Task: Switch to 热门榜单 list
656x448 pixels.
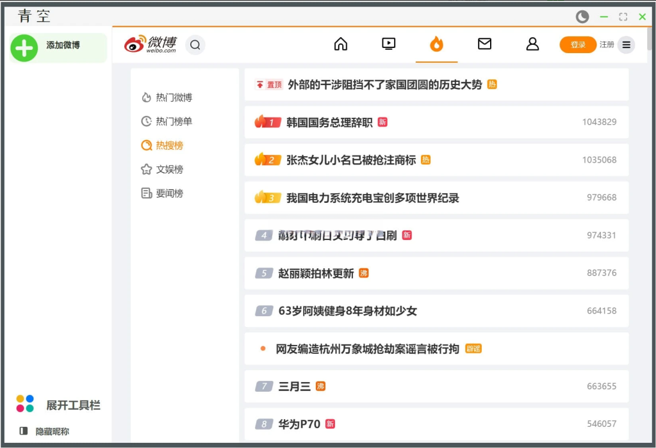Action: coord(174,122)
